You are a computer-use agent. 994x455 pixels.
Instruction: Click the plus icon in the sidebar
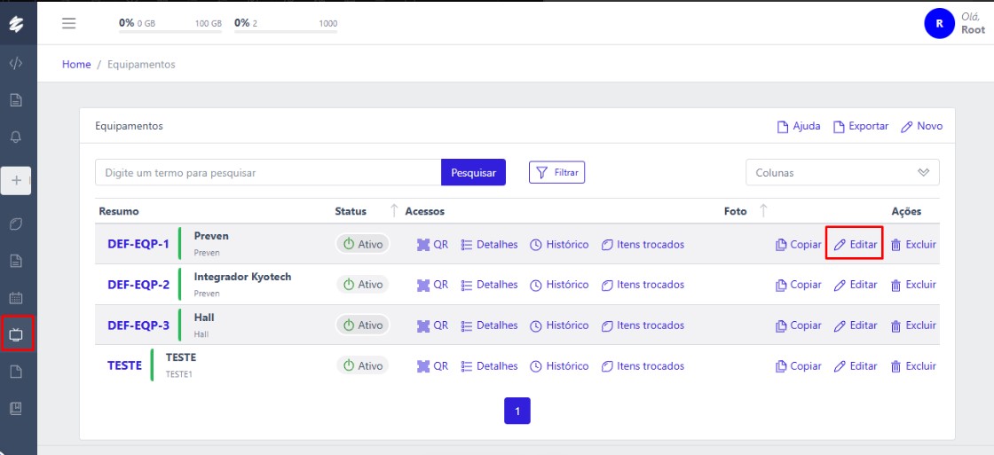pyautogui.click(x=16, y=180)
